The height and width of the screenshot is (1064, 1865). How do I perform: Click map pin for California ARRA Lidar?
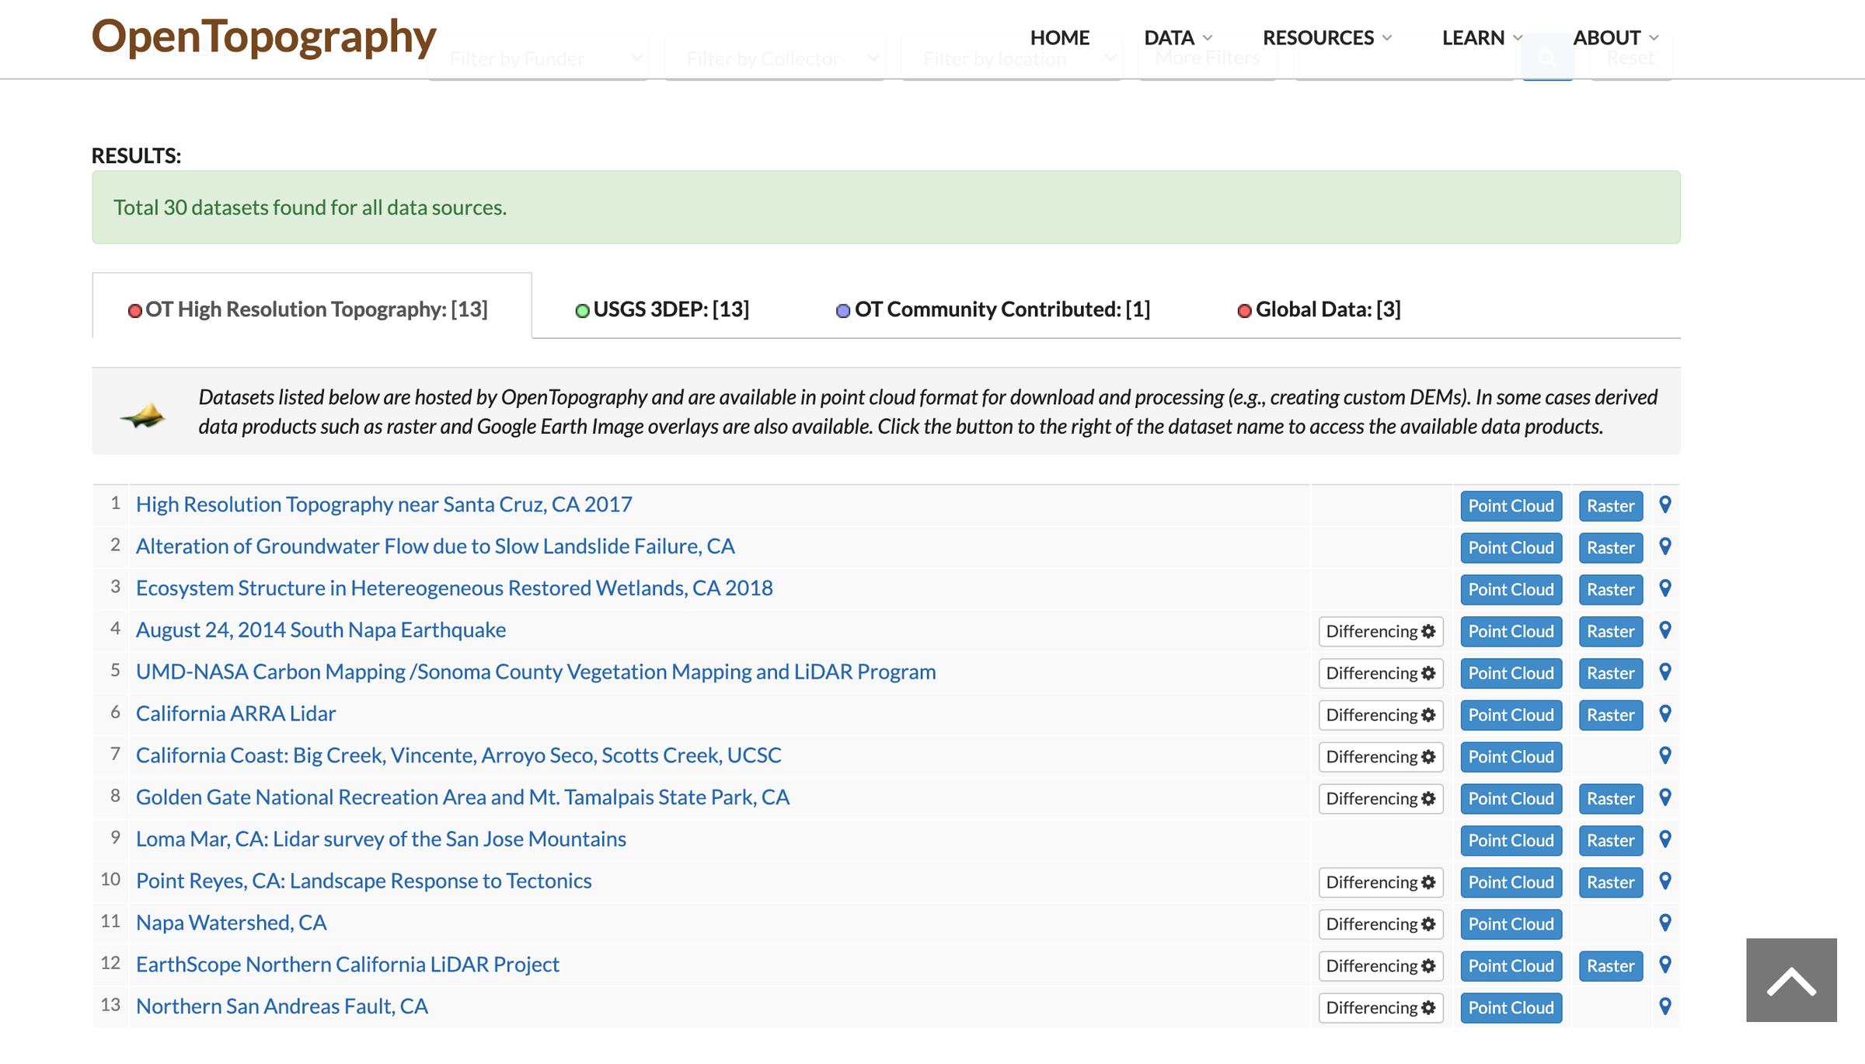(x=1665, y=713)
